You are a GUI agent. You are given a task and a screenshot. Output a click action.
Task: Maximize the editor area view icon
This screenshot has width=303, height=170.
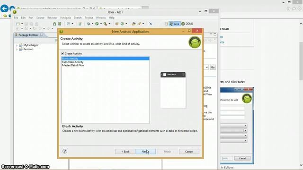click(x=215, y=34)
